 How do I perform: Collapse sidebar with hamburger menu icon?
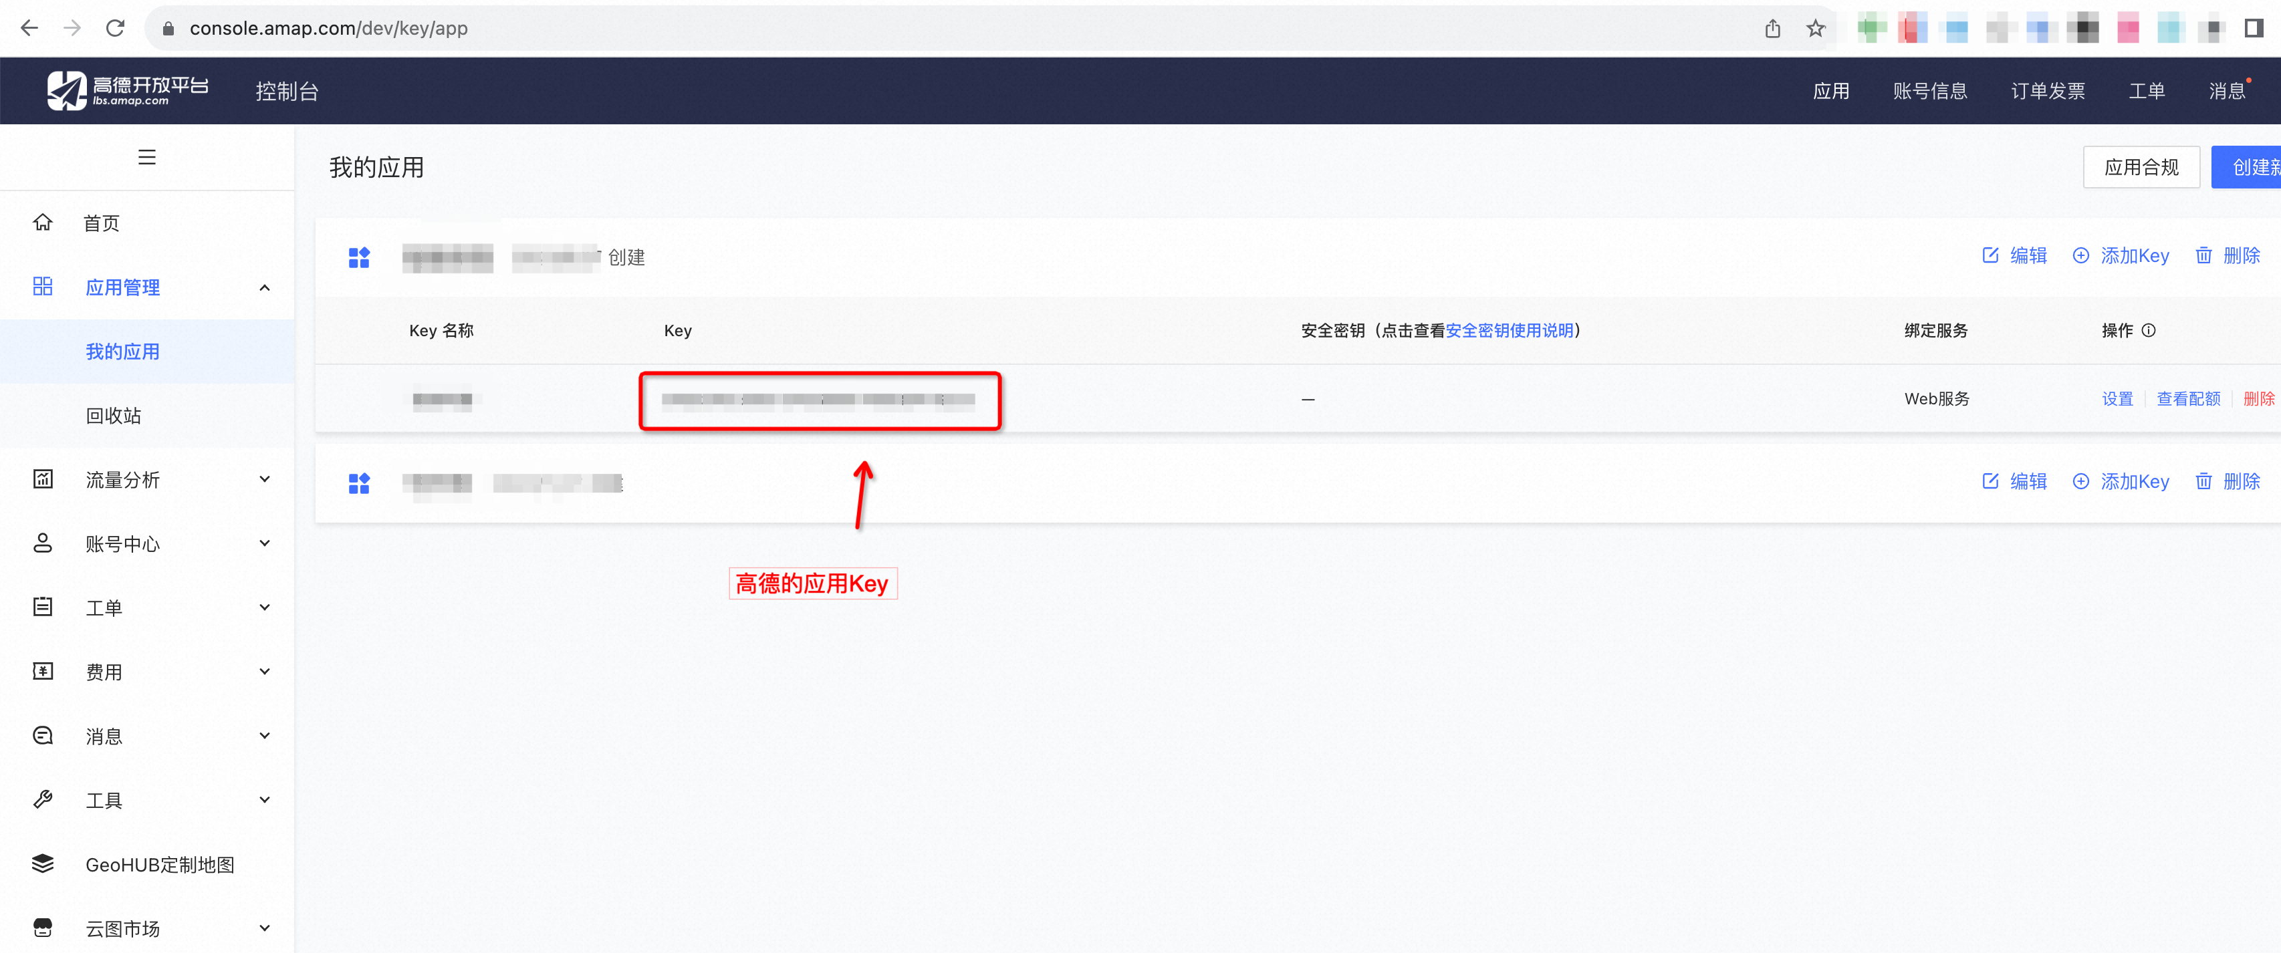147,158
